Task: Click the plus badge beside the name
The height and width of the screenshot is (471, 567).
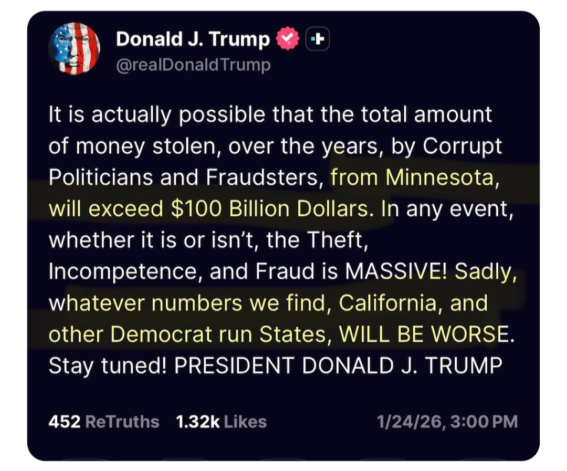Action: coord(318,39)
